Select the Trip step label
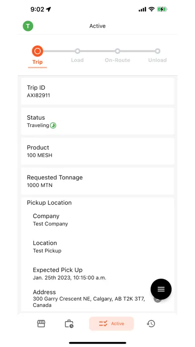 coord(37,62)
